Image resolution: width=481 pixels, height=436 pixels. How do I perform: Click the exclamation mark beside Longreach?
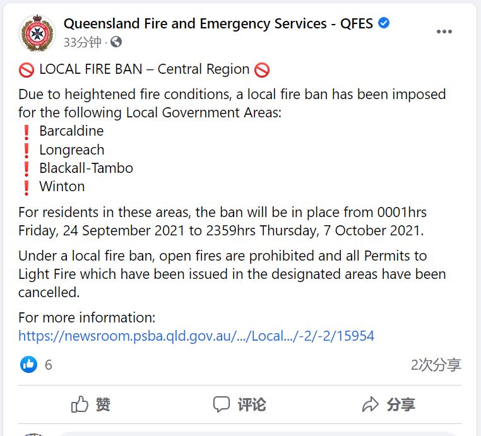click(x=27, y=150)
